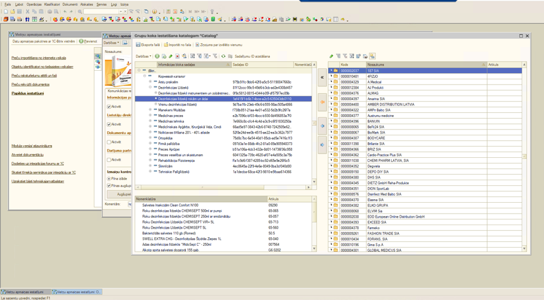Click orange left arrow transfer button

(322, 102)
